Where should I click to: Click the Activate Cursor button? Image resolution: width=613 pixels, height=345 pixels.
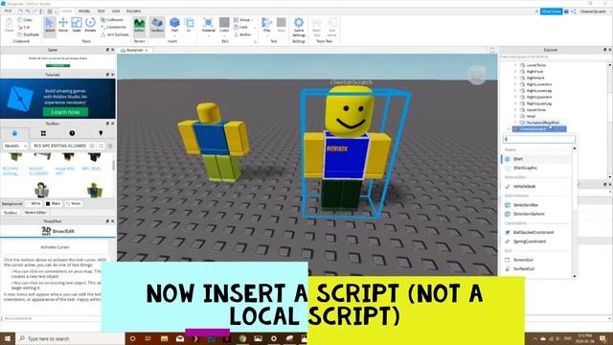tap(55, 247)
